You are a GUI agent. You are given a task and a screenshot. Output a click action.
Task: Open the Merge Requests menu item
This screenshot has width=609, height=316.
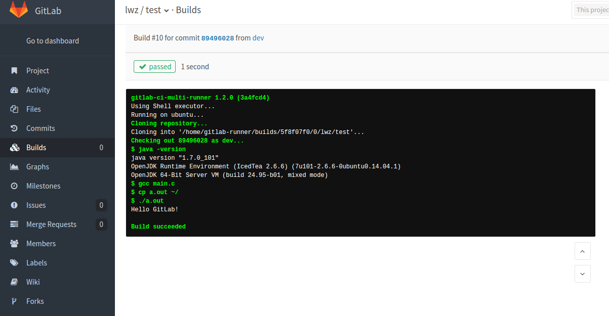[57, 224]
